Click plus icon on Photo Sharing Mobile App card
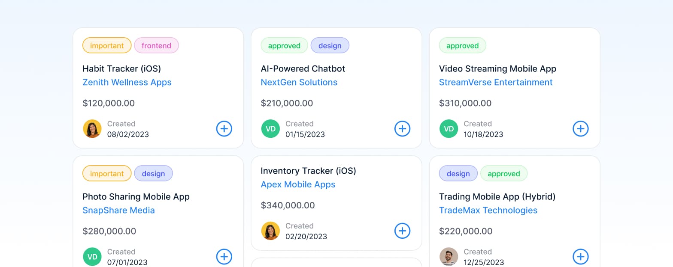 coord(224,257)
